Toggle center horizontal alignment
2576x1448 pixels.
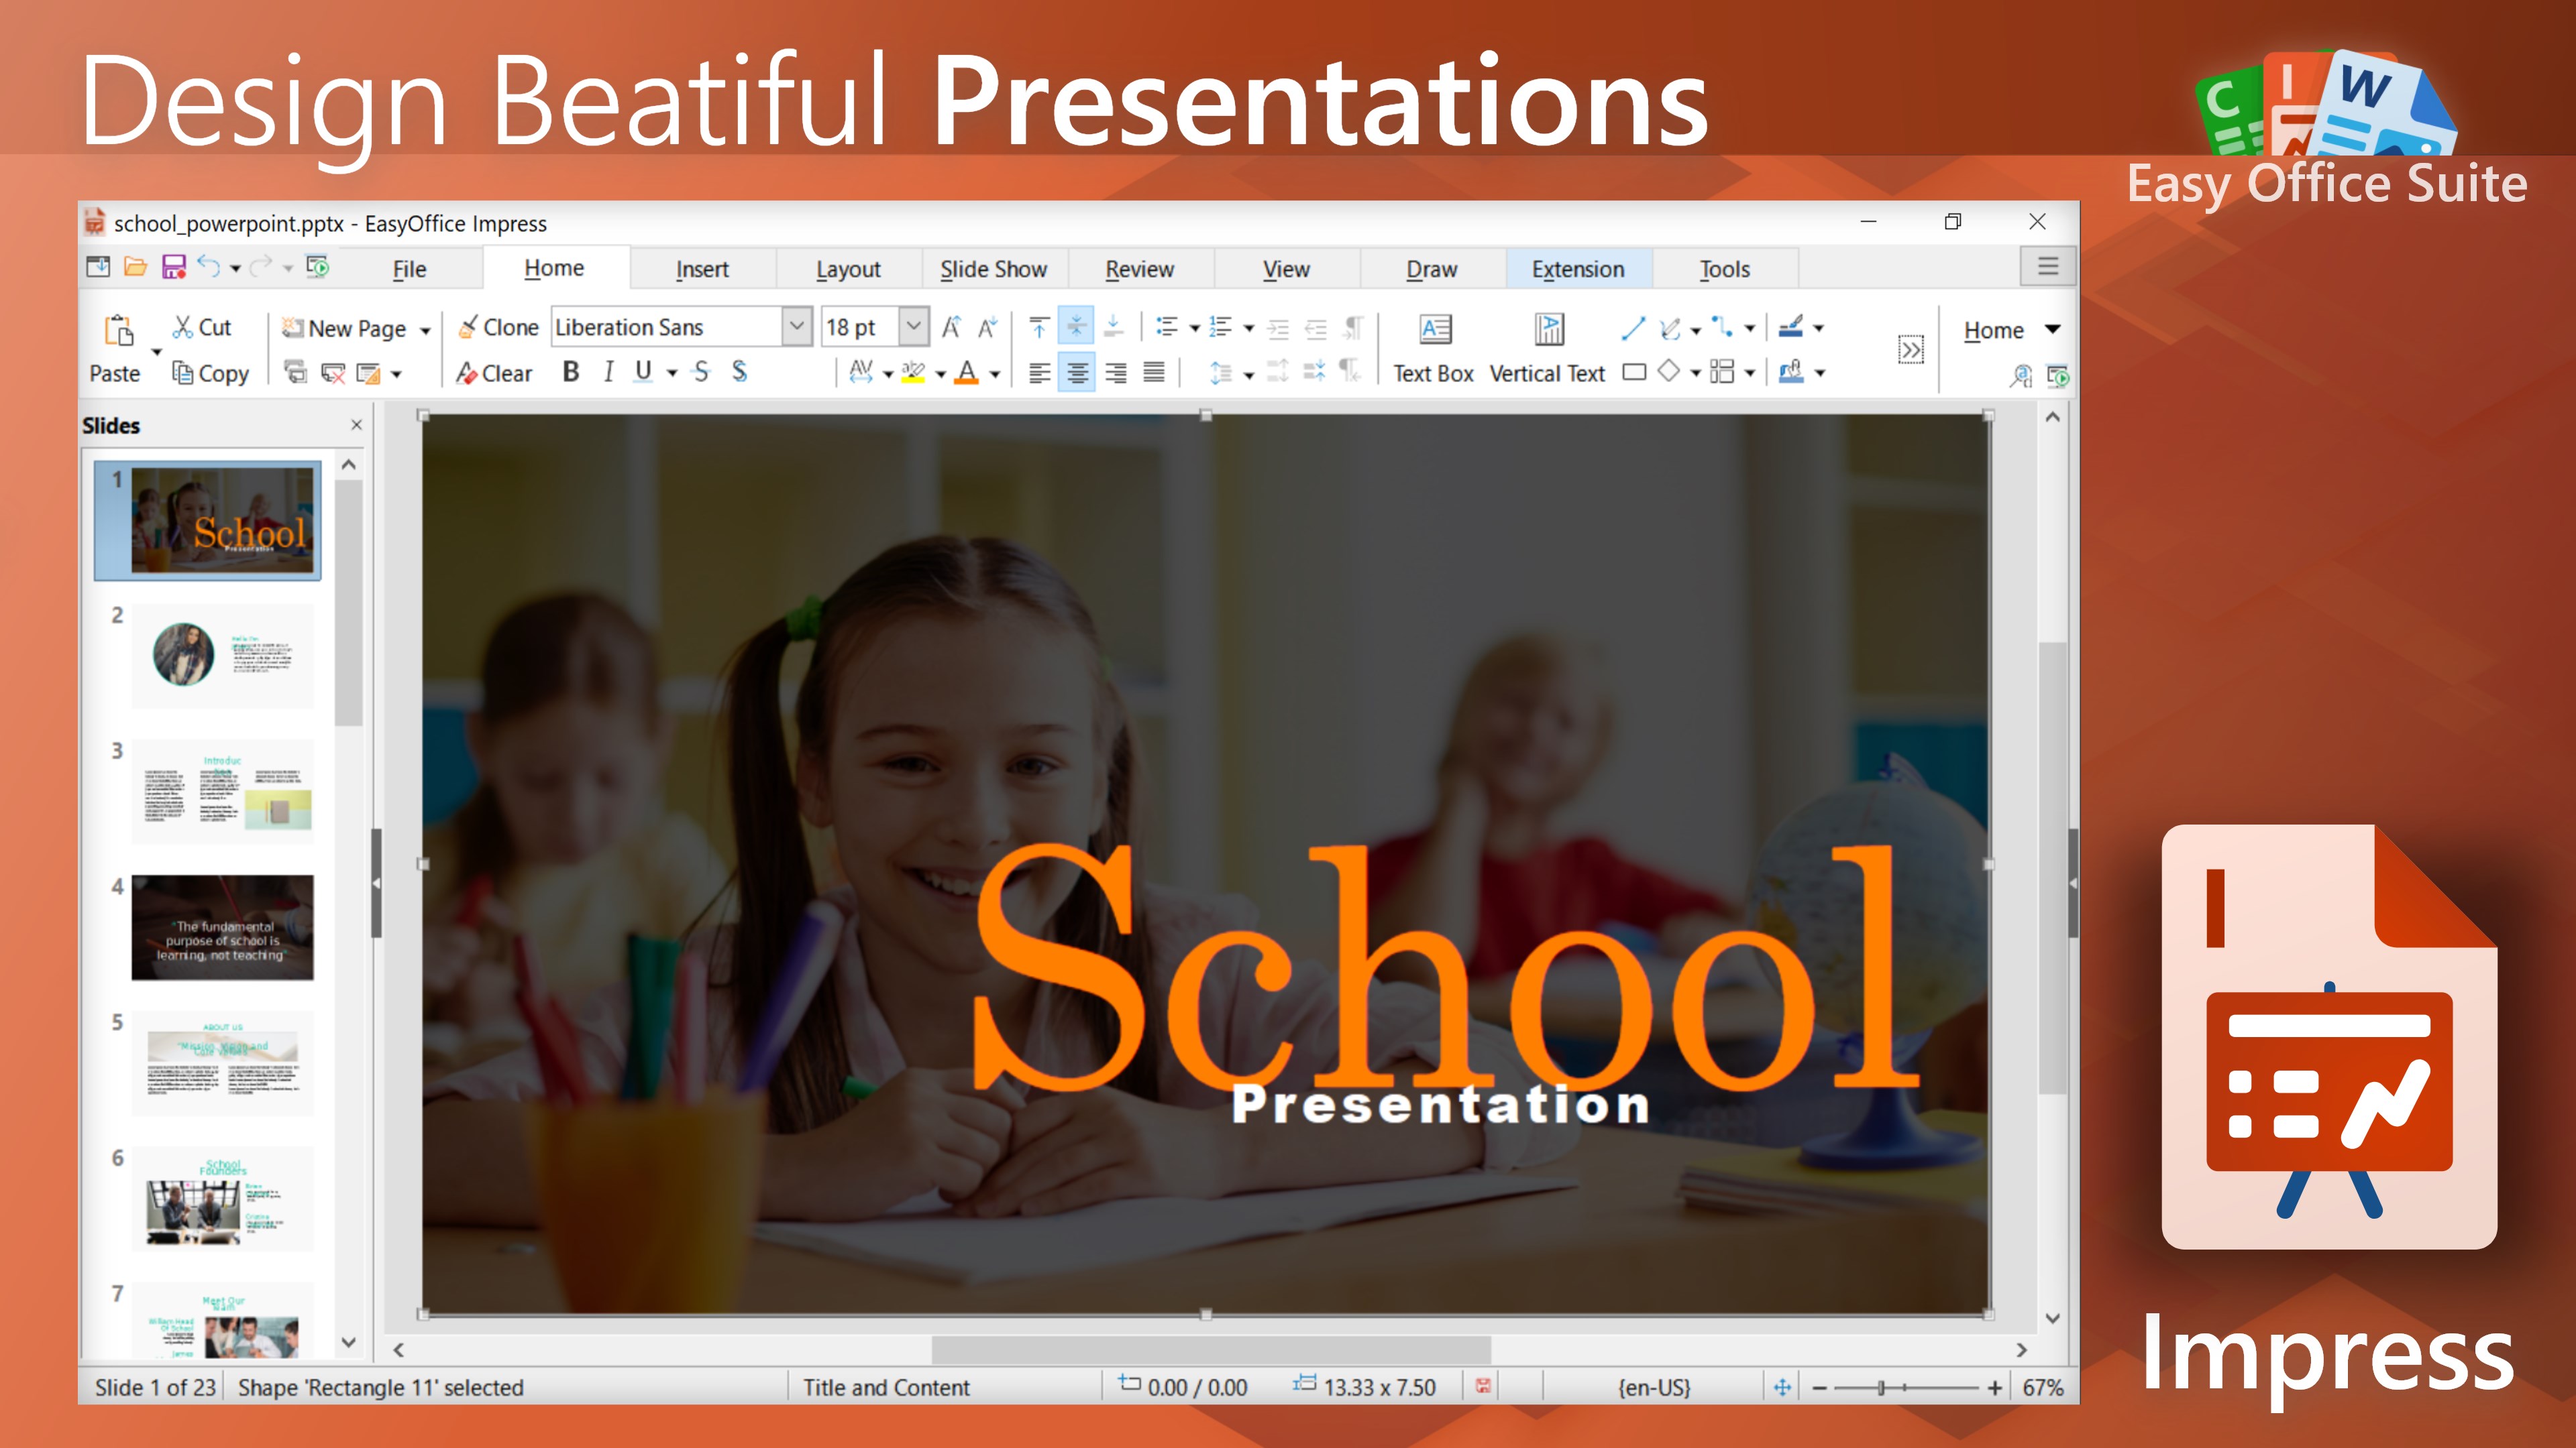point(1076,373)
